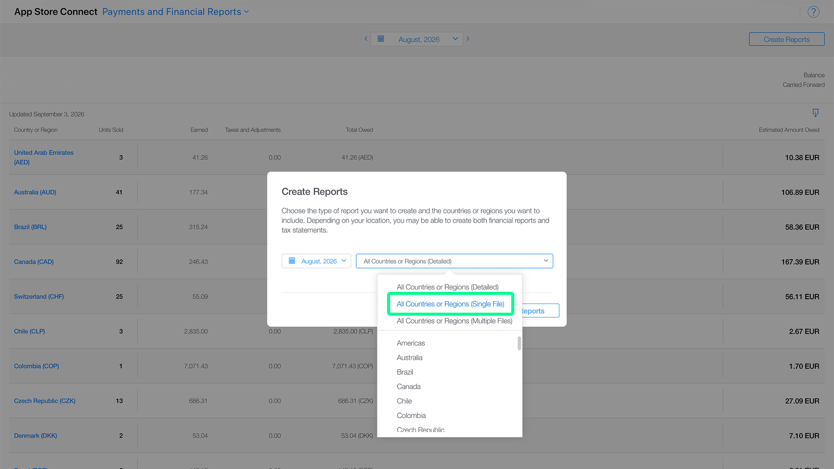
Task: Collapse the All Countries or Regions (Detailed) combo box
Action: click(454, 261)
